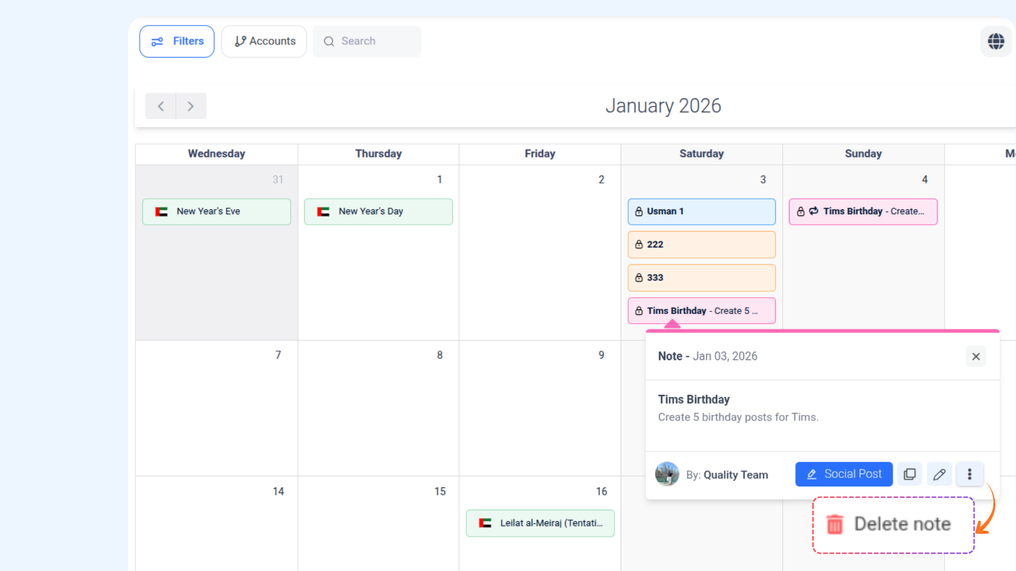This screenshot has width=1016, height=571.
Task: Open Tims Birthday note on Sunday
Action: click(x=863, y=211)
